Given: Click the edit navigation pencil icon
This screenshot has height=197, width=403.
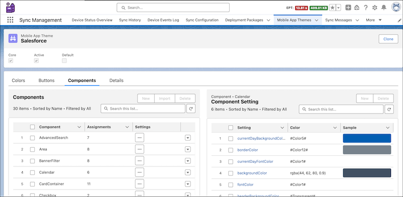Looking at the screenshot, I should pyautogui.click(x=399, y=20).
